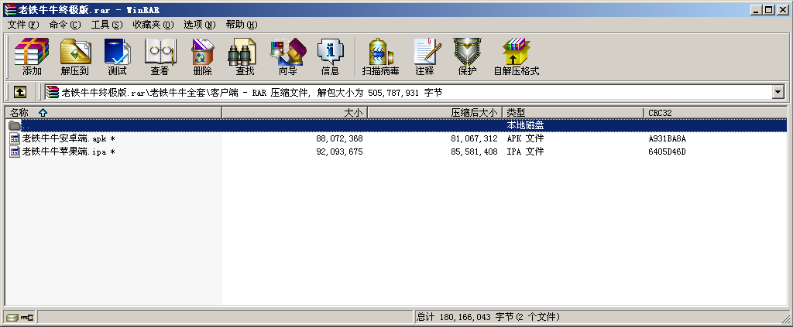Image resolution: width=793 pixels, height=327 pixels.
Task: Show archive 信息 (Info) icon
Action: tap(330, 57)
